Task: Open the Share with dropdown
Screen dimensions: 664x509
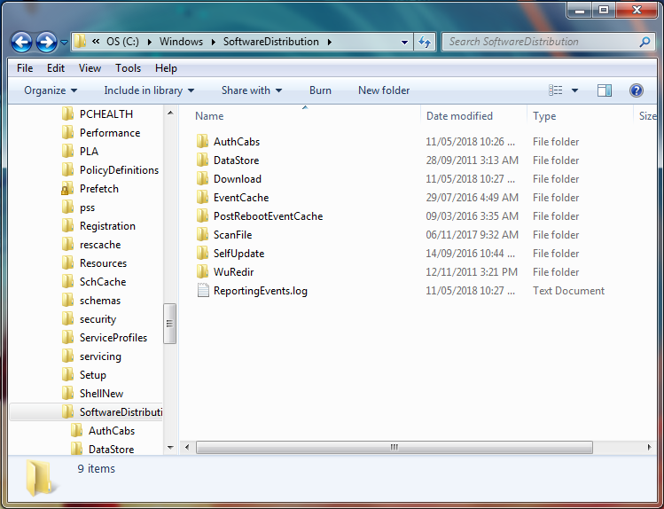Action: tap(252, 90)
